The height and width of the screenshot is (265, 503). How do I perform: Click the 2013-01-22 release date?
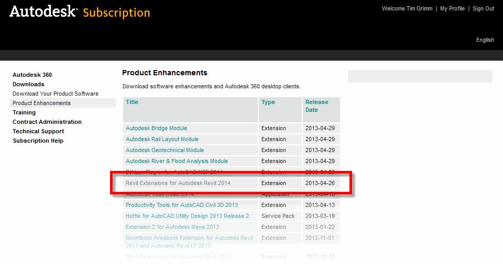pos(320,227)
